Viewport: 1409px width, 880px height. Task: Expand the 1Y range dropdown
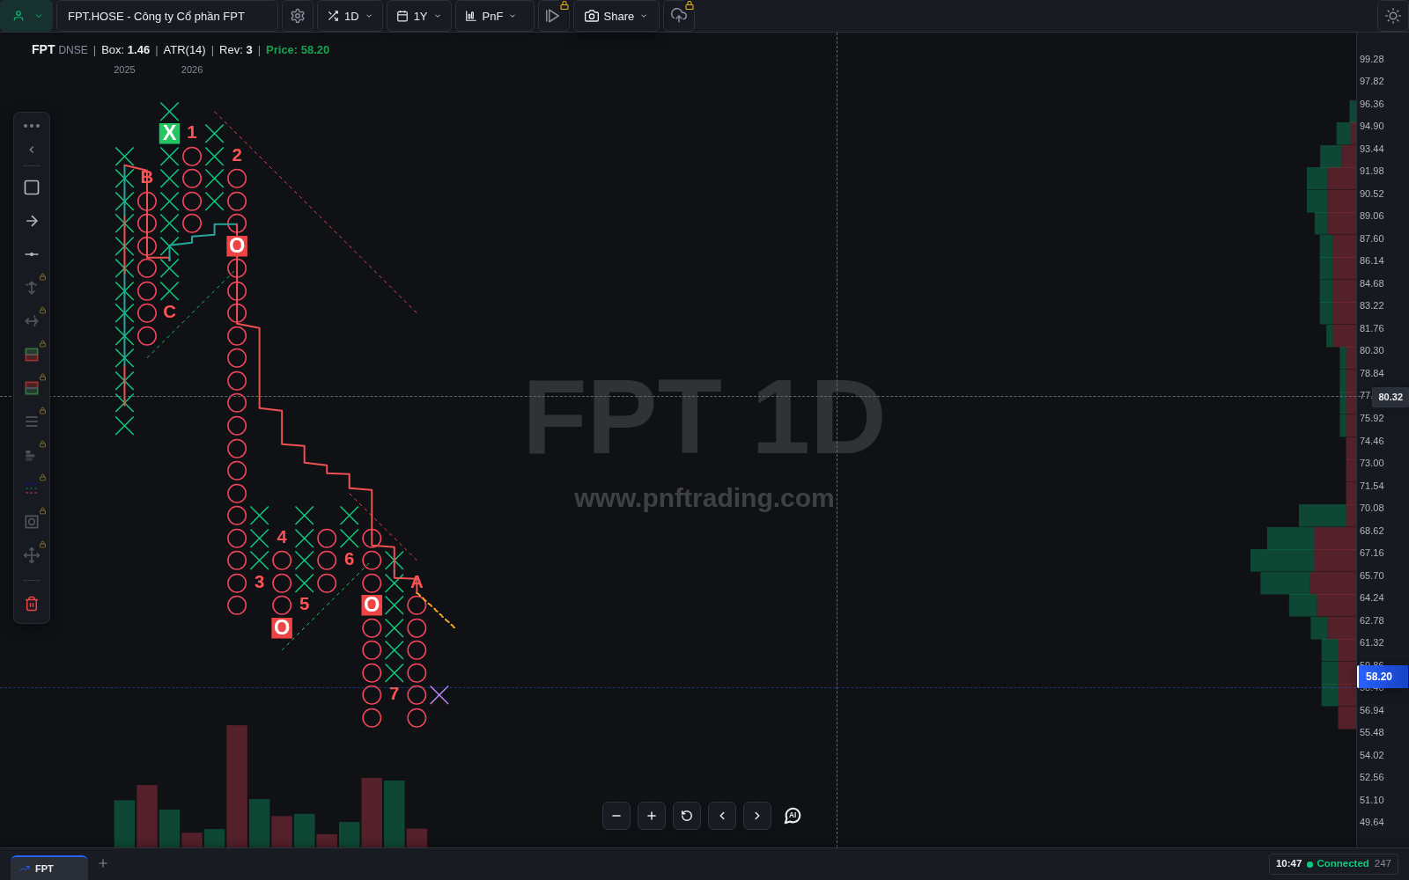(419, 16)
